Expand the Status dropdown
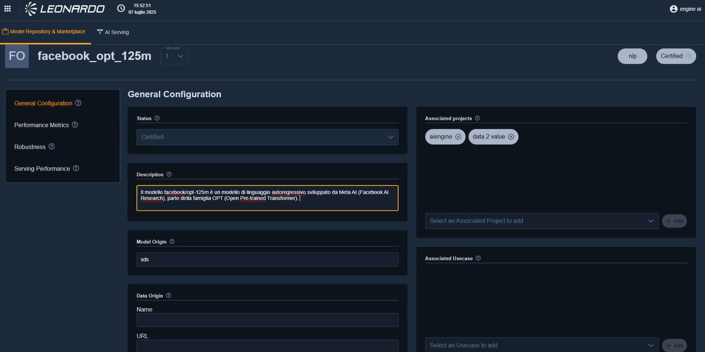Screen dimensions: 705x352 tap(267, 137)
